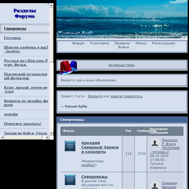Open Аркадий Северный Записи и концерты forum

(x=100, y=147)
